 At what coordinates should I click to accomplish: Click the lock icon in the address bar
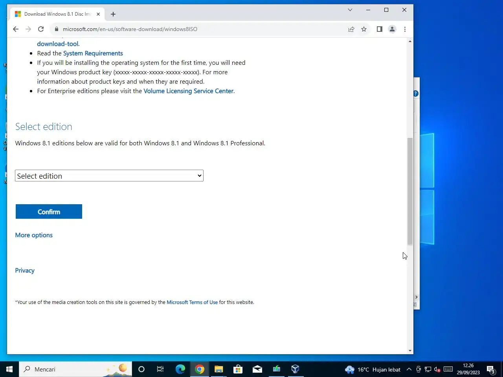coord(57,29)
